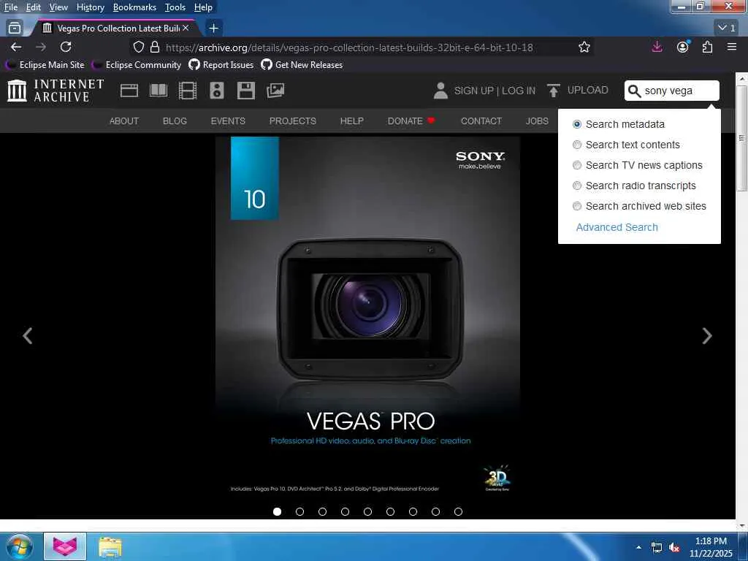This screenshot has height=561, width=748.
Task: Open the View menu
Action: pyautogui.click(x=58, y=7)
